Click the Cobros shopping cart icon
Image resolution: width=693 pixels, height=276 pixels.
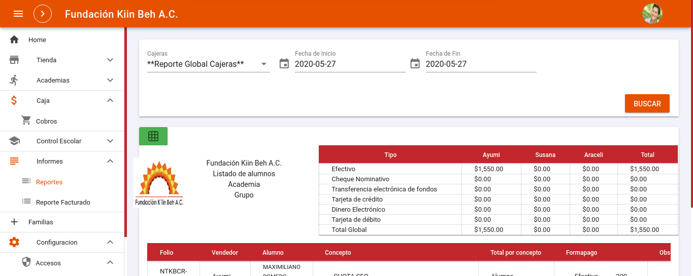click(x=26, y=121)
